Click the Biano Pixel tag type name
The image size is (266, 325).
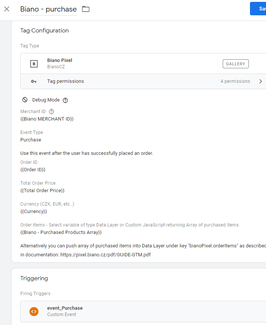(x=60, y=60)
